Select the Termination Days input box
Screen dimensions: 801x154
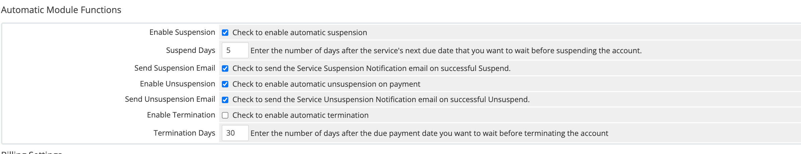pos(235,133)
